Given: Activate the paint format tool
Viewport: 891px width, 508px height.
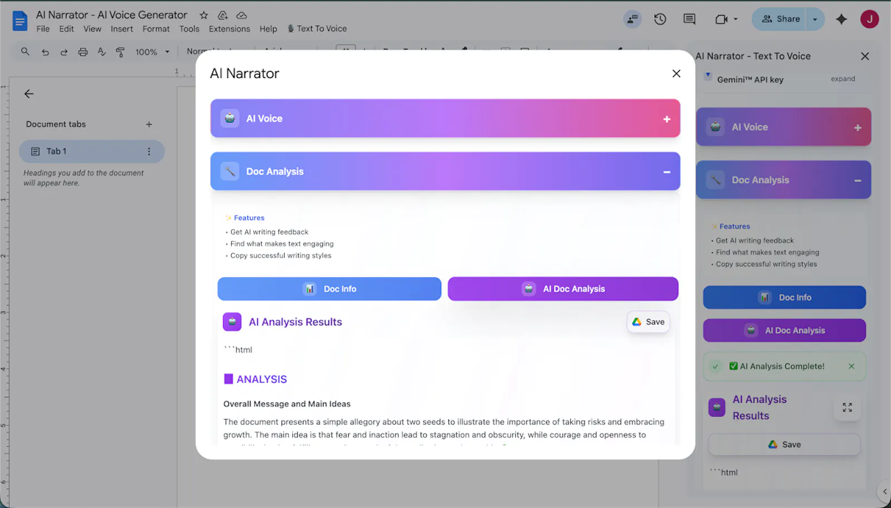Looking at the screenshot, I should 120,52.
